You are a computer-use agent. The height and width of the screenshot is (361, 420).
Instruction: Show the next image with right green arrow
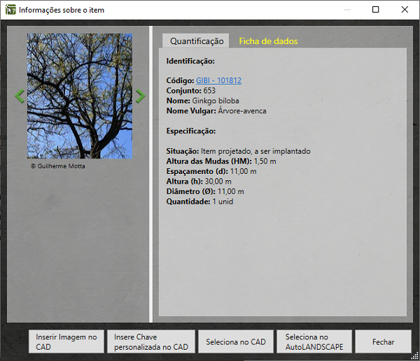(x=140, y=96)
